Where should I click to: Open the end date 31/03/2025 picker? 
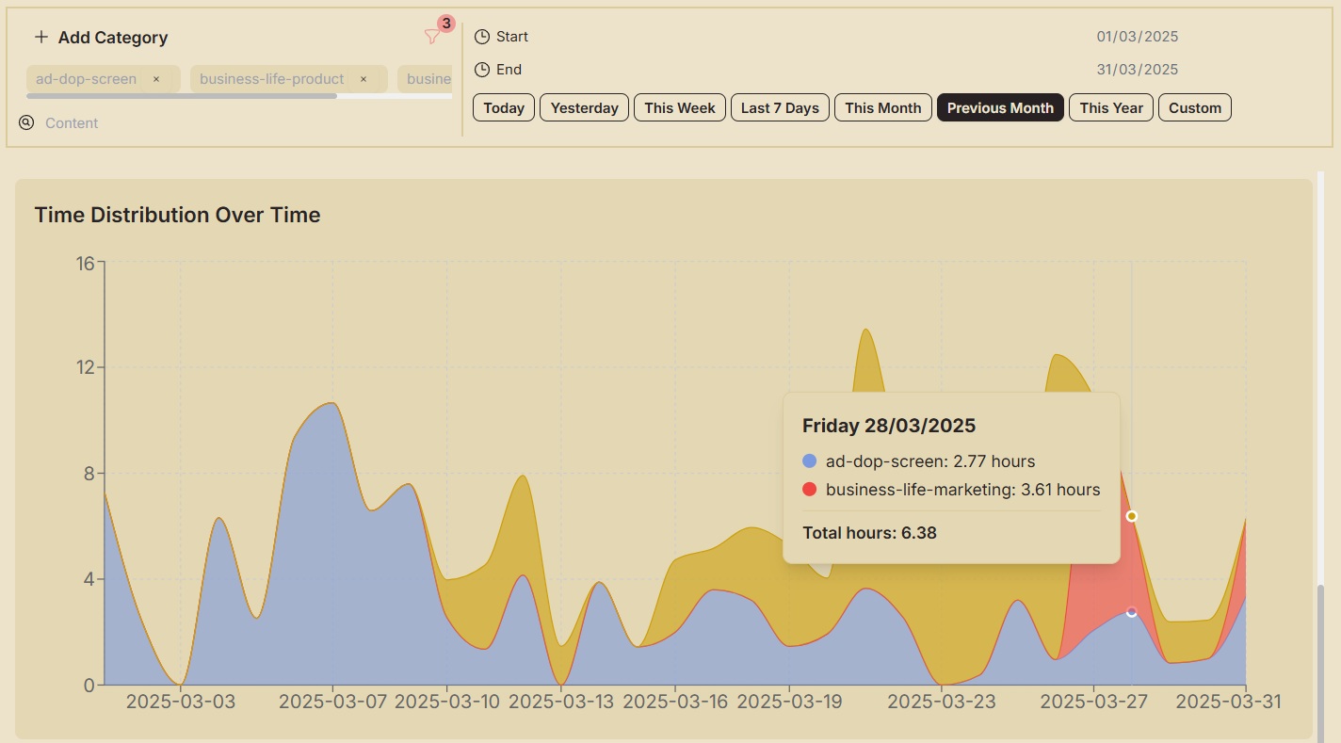[x=1137, y=70]
